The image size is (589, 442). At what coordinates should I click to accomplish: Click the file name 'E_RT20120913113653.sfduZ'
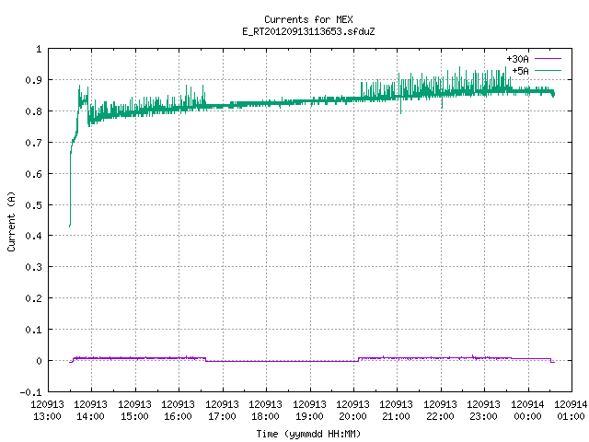[x=308, y=31]
